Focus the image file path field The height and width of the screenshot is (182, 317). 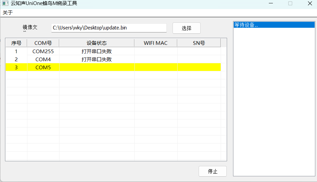[x=109, y=28]
